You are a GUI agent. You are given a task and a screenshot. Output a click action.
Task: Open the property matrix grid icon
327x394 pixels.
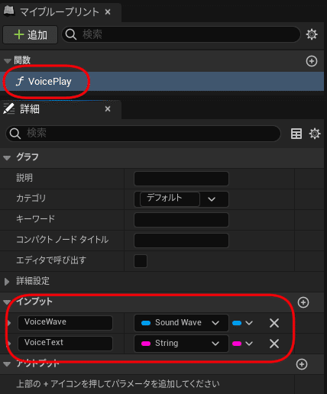click(296, 134)
